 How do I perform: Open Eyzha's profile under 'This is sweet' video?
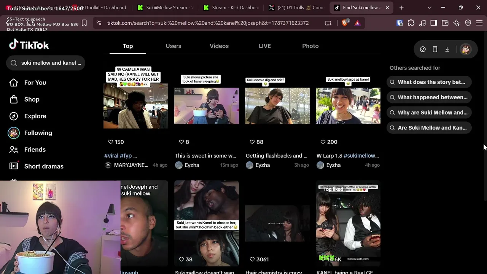187,165
